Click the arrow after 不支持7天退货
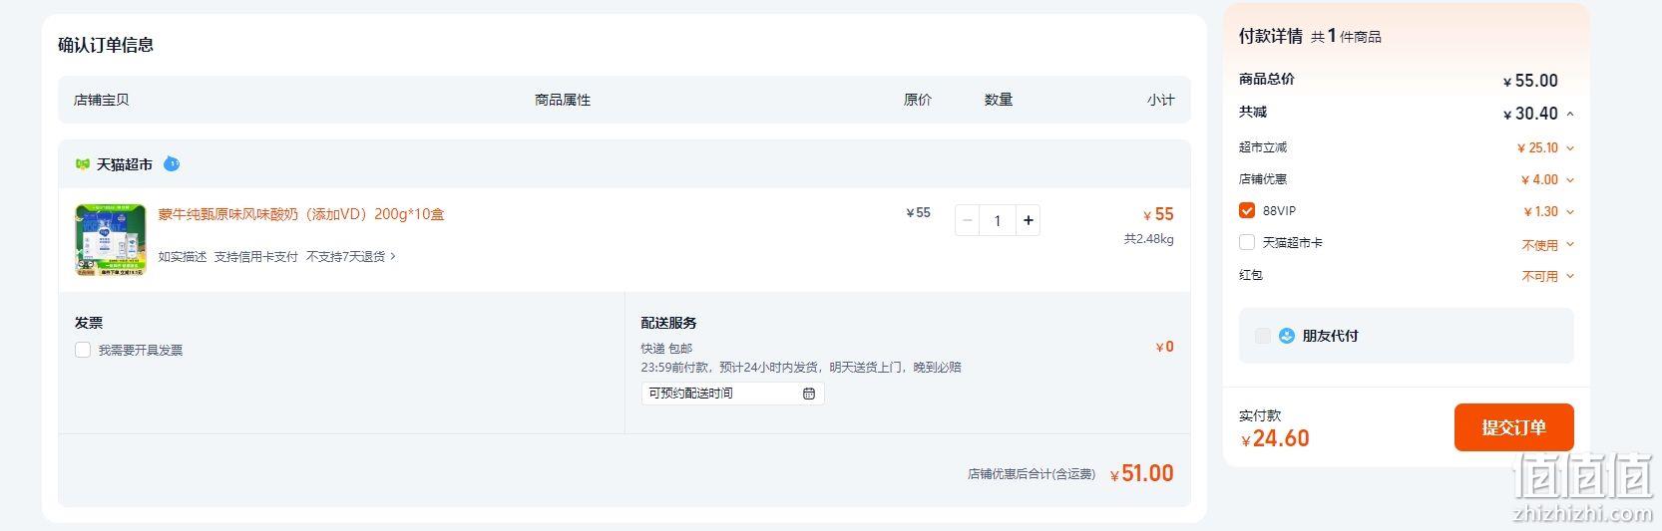 click(x=393, y=256)
